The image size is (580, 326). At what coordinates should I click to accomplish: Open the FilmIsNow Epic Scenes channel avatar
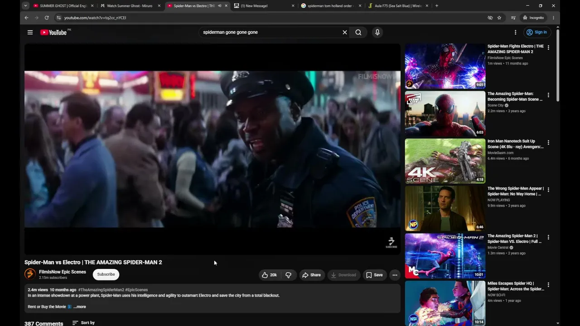coord(30,274)
